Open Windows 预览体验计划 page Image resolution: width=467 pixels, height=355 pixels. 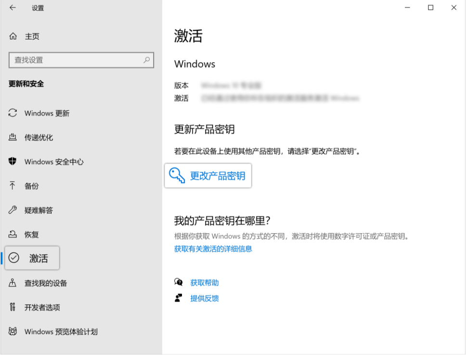pos(61,332)
